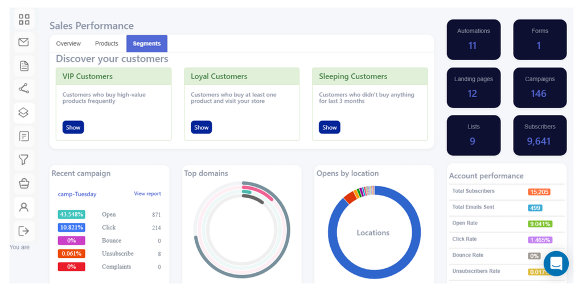Open the chat support bubble icon

(x=556, y=264)
